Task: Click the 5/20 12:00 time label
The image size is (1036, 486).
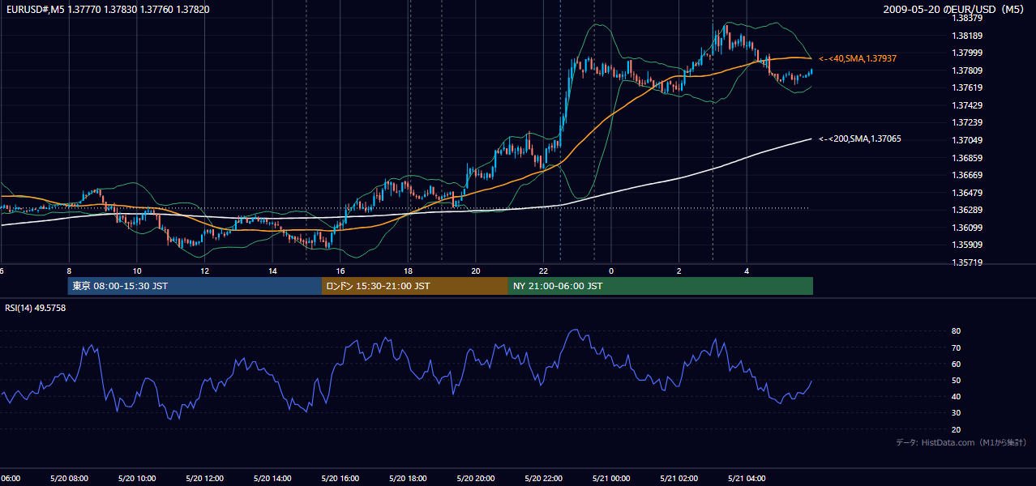Action: click(205, 479)
